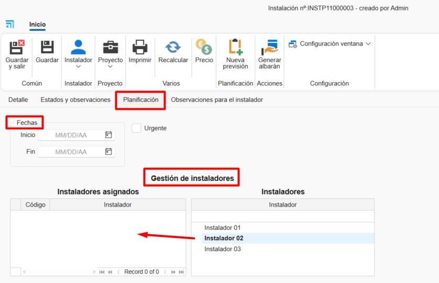Open Observaciones para el instalador tab
This screenshot has width=439, height=283.
pyautogui.click(x=217, y=99)
